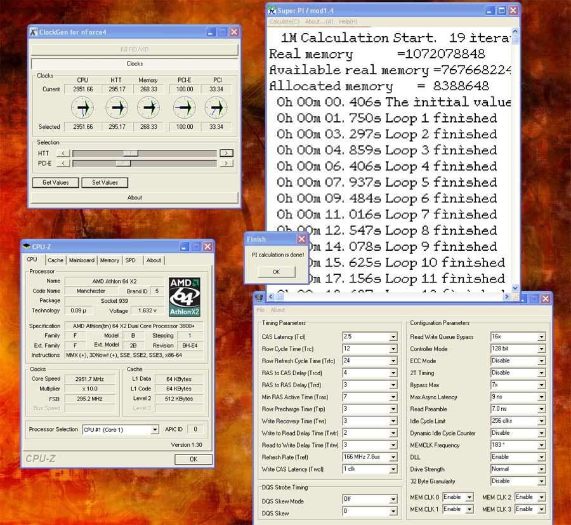Image resolution: width=571 pixels, height=525 pixels.
Task: Open the Help menu in Super PI
Action: (x=348, y=22)
